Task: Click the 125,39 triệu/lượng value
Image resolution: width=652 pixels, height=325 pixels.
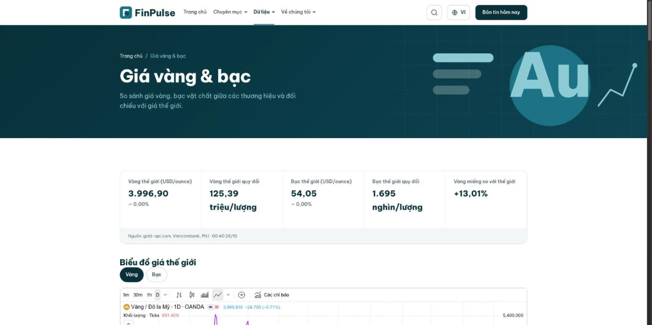Action: tap(233, 201)
